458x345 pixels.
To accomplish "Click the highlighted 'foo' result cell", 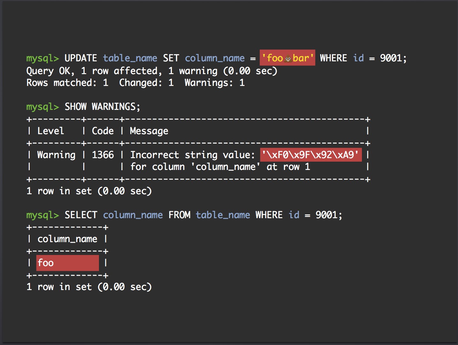I will coord(68,263).
